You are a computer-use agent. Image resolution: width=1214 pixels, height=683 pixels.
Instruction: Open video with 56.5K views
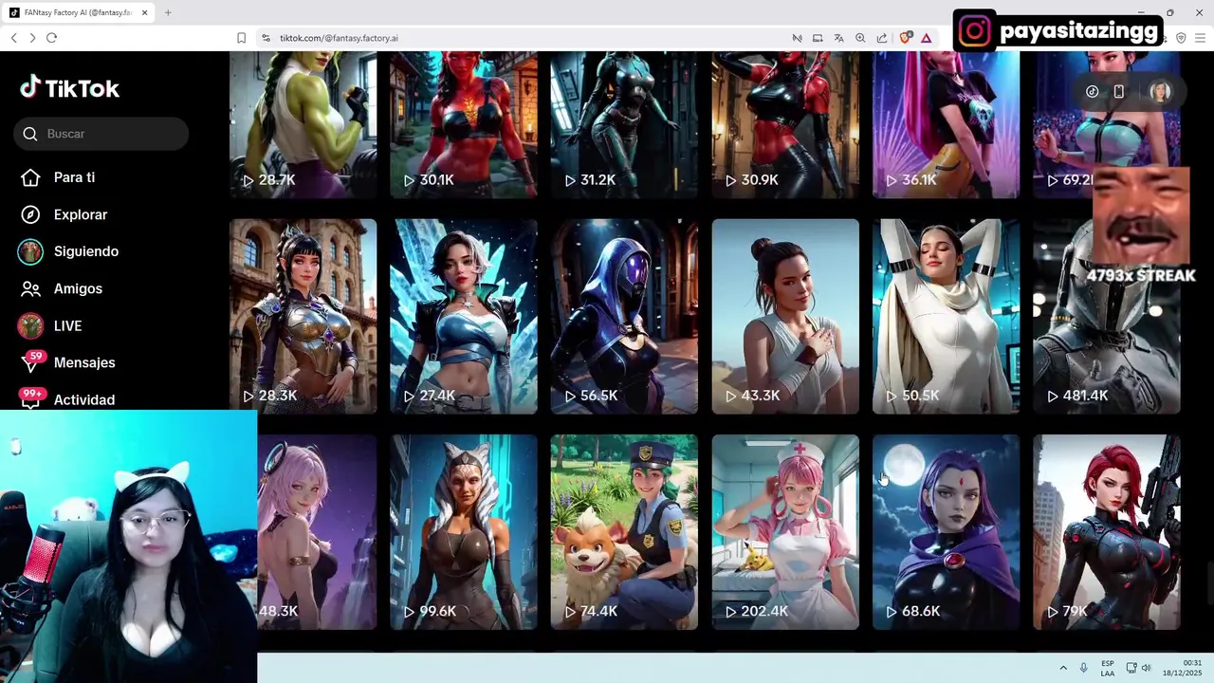(624, 316)
